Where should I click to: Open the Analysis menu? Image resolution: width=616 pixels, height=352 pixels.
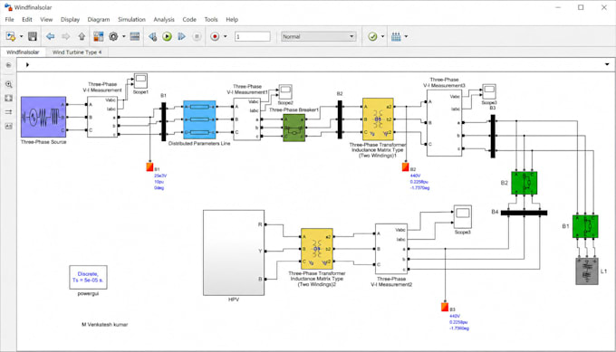[164, 19]
